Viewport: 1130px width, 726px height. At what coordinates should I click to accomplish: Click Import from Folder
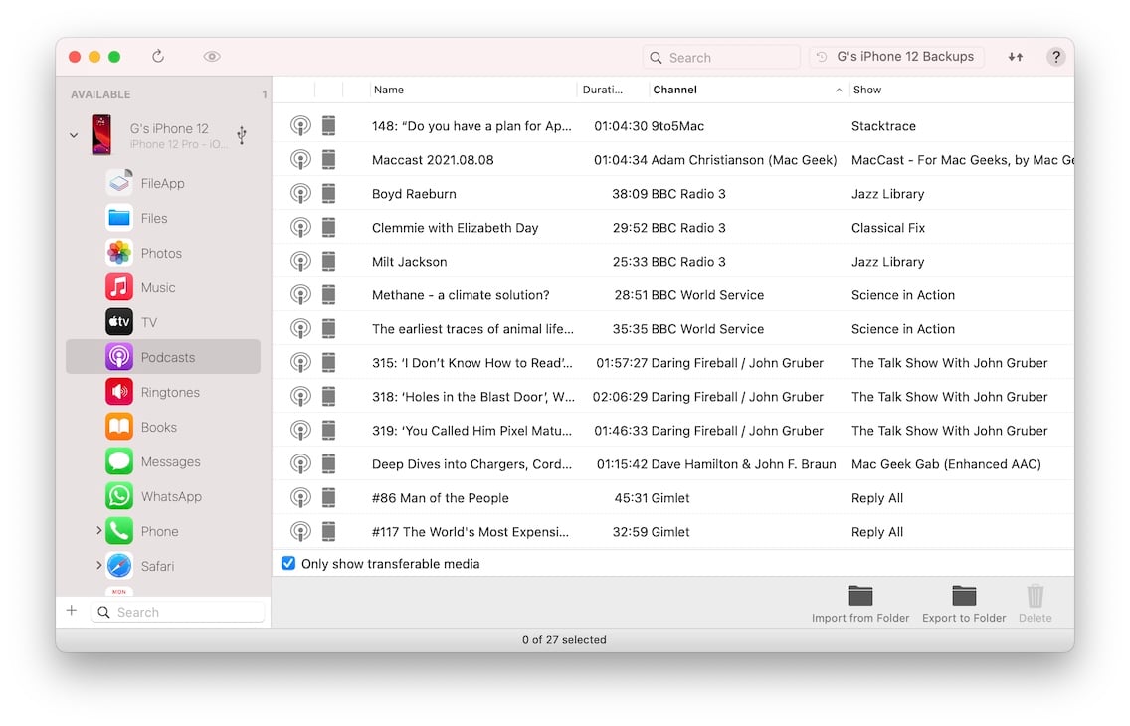(x=860, y=604)
